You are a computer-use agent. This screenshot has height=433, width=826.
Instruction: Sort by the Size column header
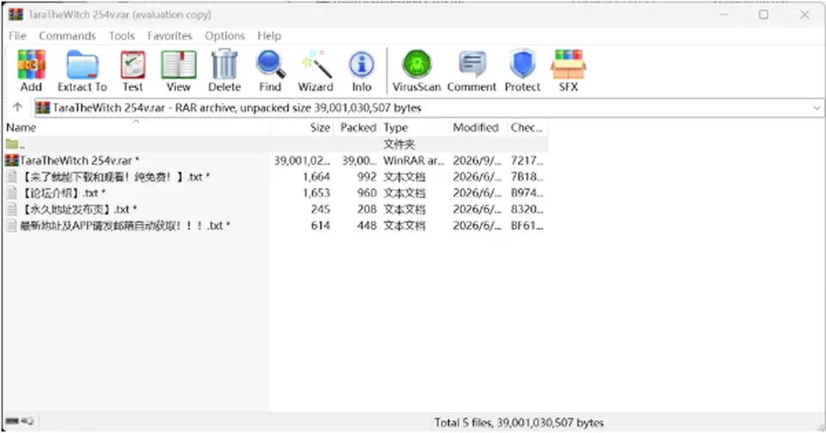click(302, 127)
